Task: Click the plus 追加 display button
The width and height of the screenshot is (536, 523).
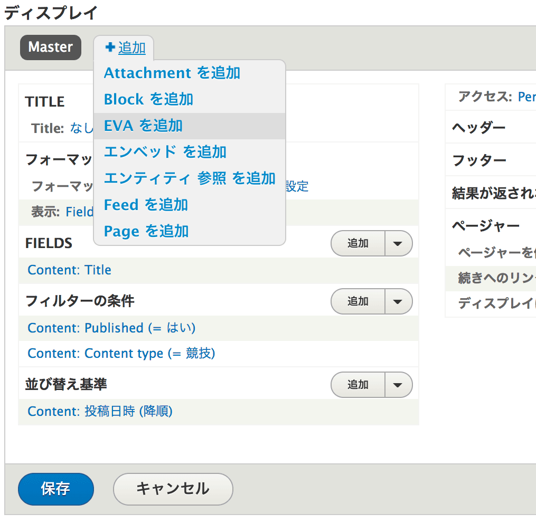Action: pyautogui.click(x=126, y=48)
